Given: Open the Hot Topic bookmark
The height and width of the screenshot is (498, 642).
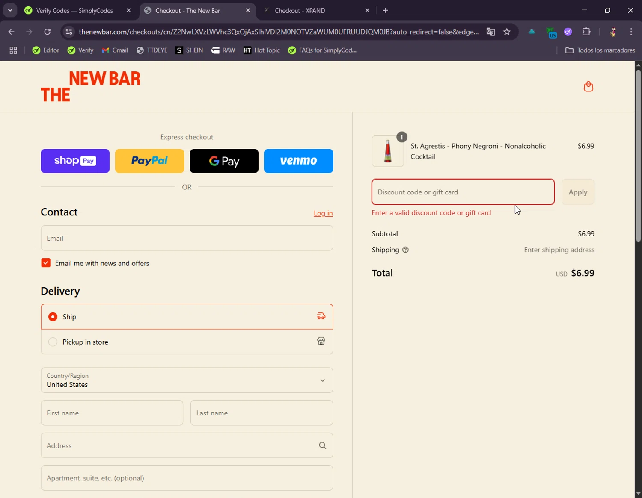Looking at the screenshot, I should pyautogui.click(x=262, y=50).
